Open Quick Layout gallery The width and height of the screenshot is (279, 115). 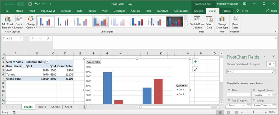coord(19,22)
